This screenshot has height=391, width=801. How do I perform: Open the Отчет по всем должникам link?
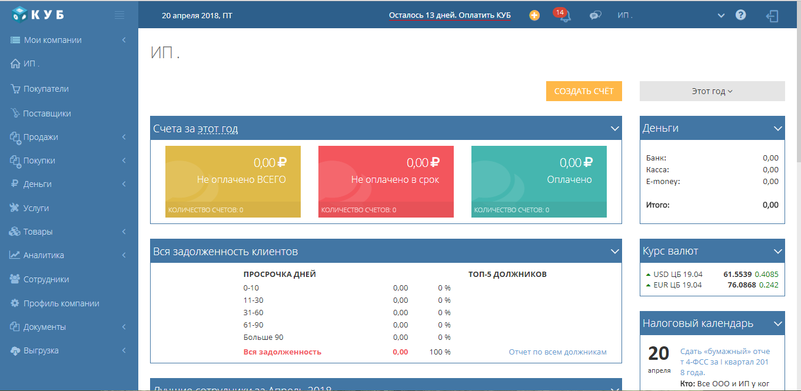coord(557,352)
